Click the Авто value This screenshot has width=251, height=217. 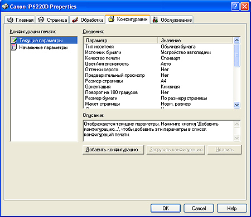click(x=166, y=64)
